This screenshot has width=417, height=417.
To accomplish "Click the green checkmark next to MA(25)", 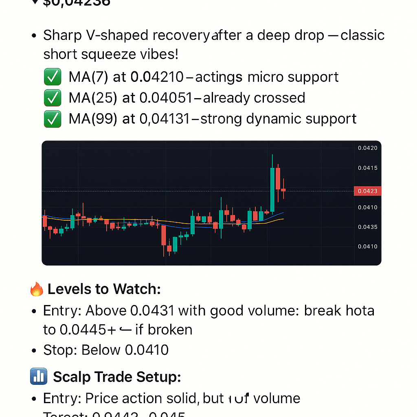I will [x=52, y=98].
